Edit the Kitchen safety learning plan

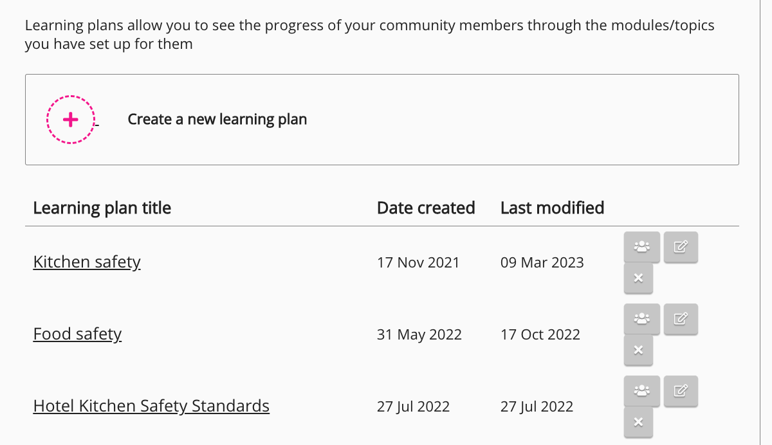point(681,247)
